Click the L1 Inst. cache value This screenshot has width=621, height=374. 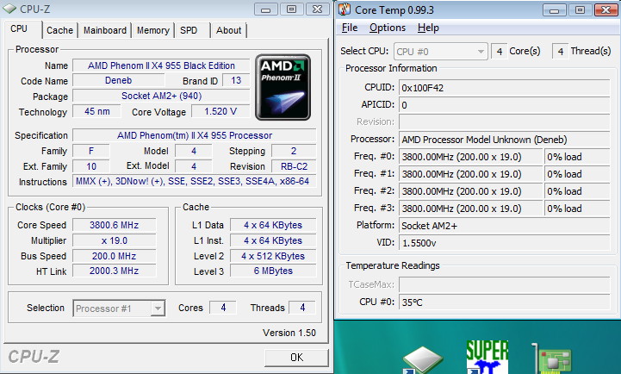coord(273,240)
